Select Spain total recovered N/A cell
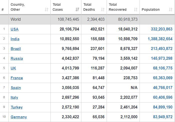The width and height of the screenshot is (175, 122). click(134, 87)
